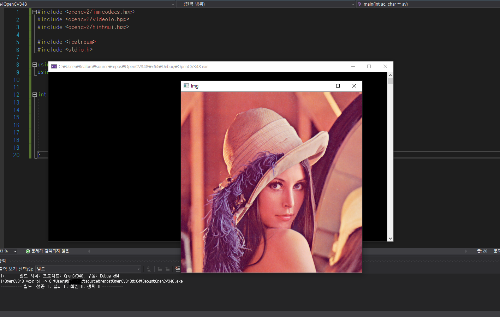Go to next message in output panel
The width and height of the screenshot is (500, 317).
(167, 269)
